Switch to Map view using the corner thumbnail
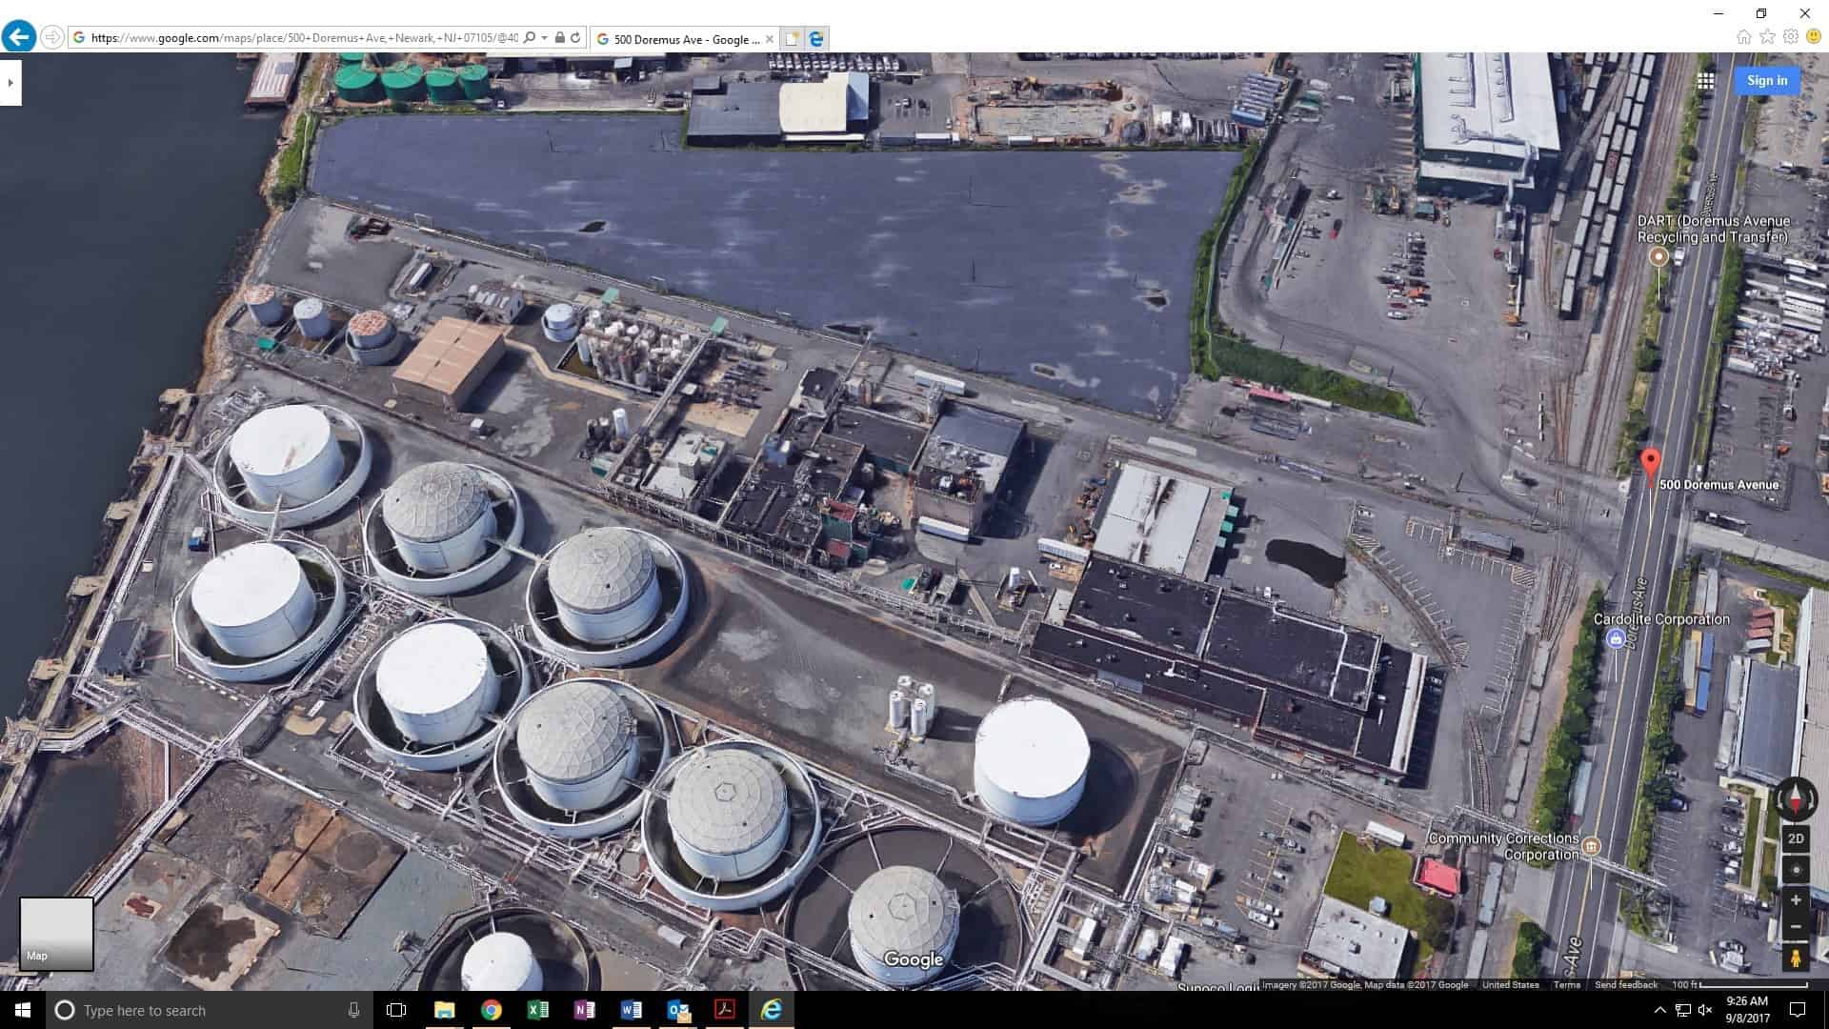The width and height of the screenshot is (1829, 1029). coord(54,932)
